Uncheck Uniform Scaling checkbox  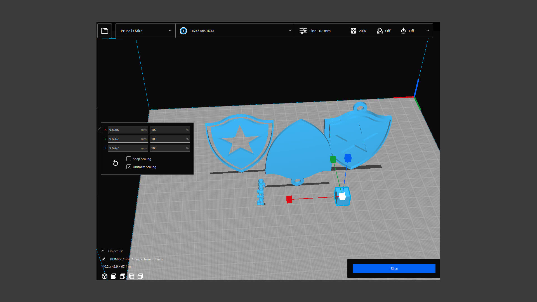pos(129,167)
